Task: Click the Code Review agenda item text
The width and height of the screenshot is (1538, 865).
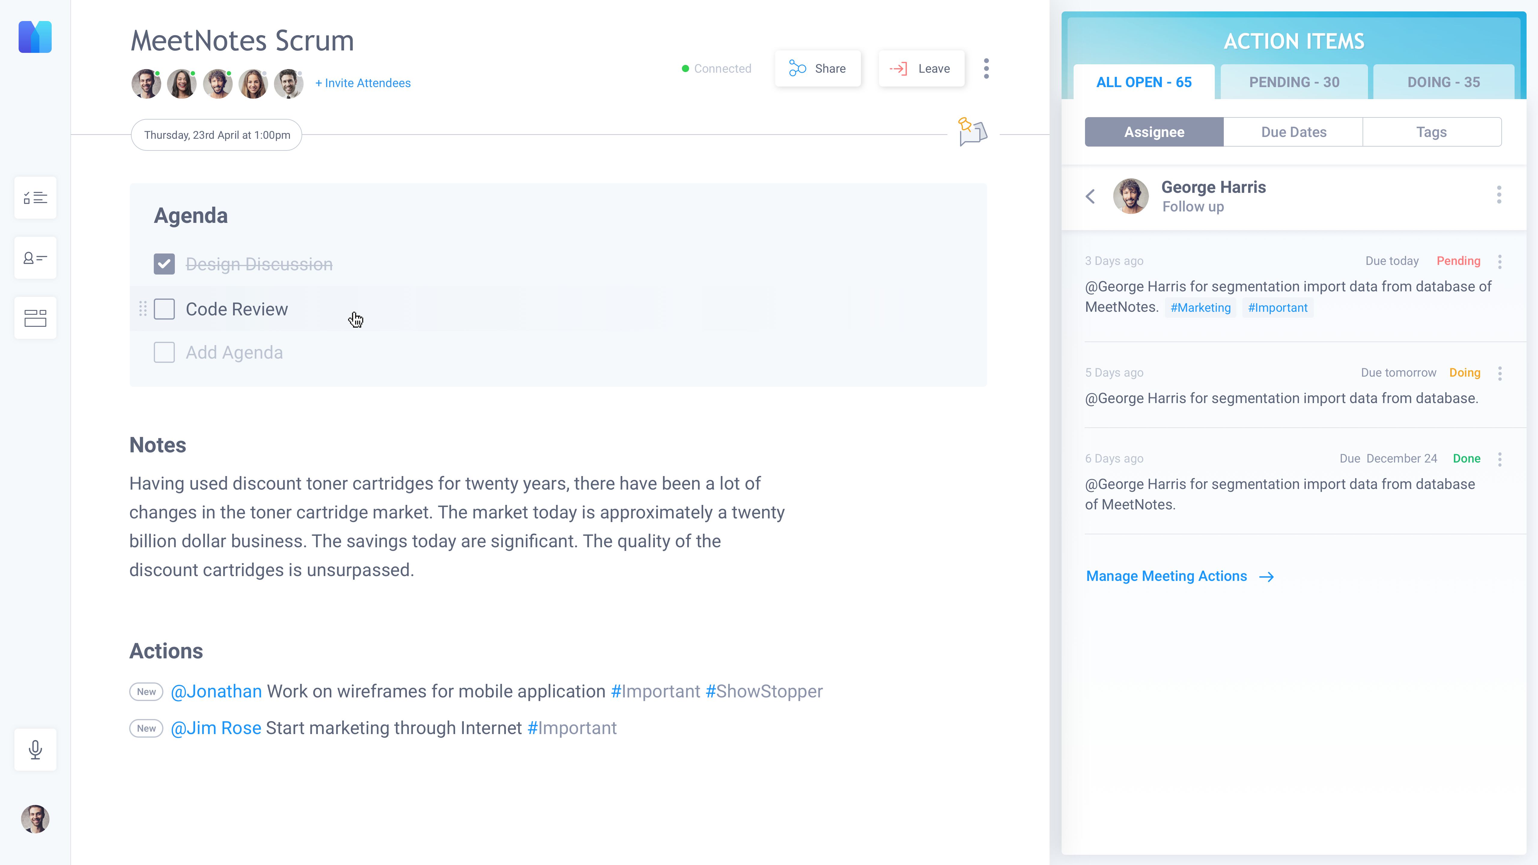Action: pyautogui.click(x=237, y=309)
